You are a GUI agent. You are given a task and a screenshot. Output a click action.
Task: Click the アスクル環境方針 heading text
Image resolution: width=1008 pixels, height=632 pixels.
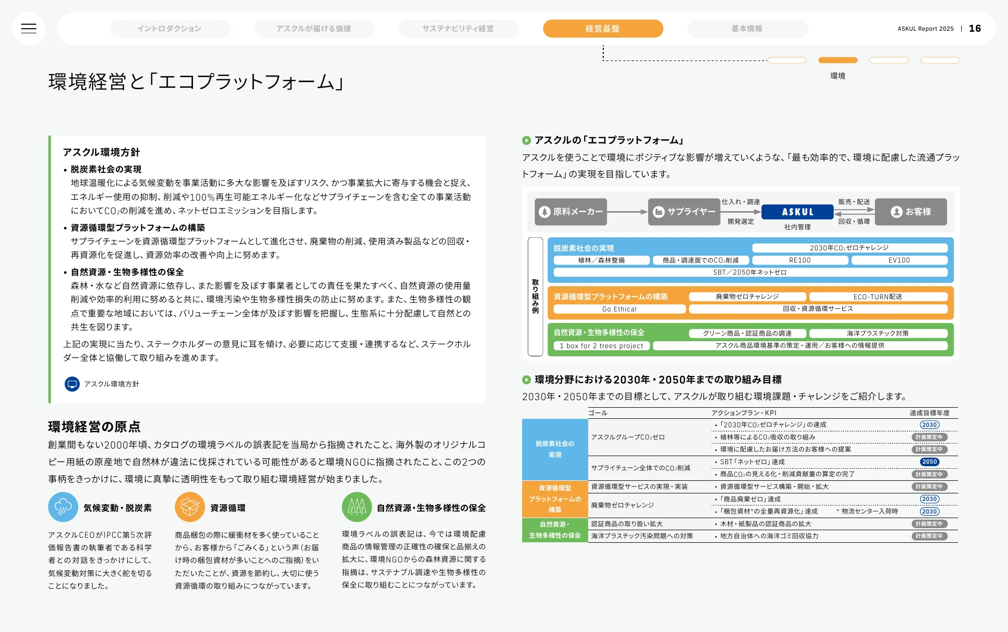click(x=101, y=152)
